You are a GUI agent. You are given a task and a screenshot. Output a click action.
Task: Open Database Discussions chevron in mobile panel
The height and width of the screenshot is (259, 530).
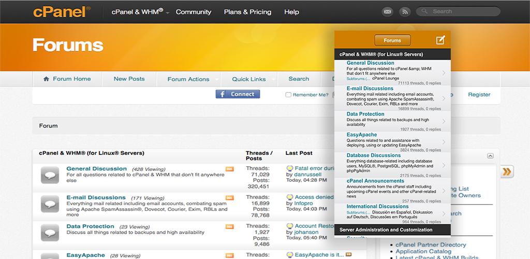[x=444, y=165]
